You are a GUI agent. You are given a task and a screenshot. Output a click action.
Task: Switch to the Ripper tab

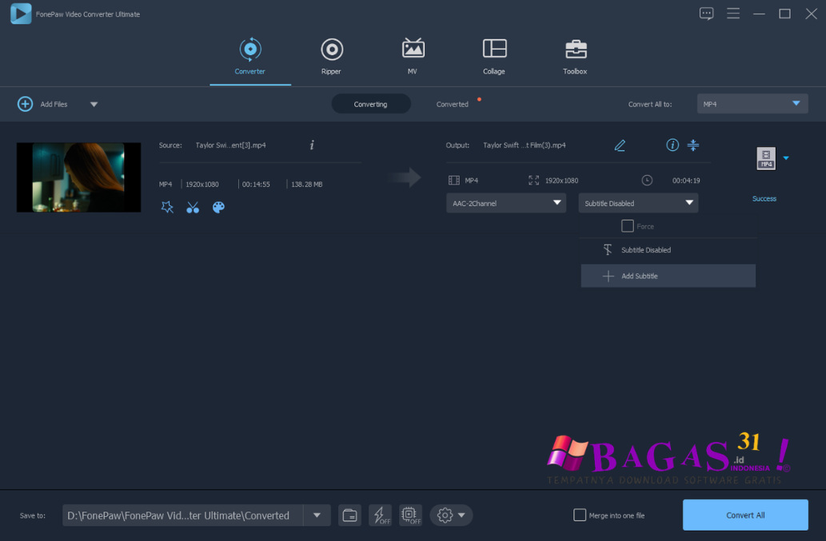[x=331, y=56]
